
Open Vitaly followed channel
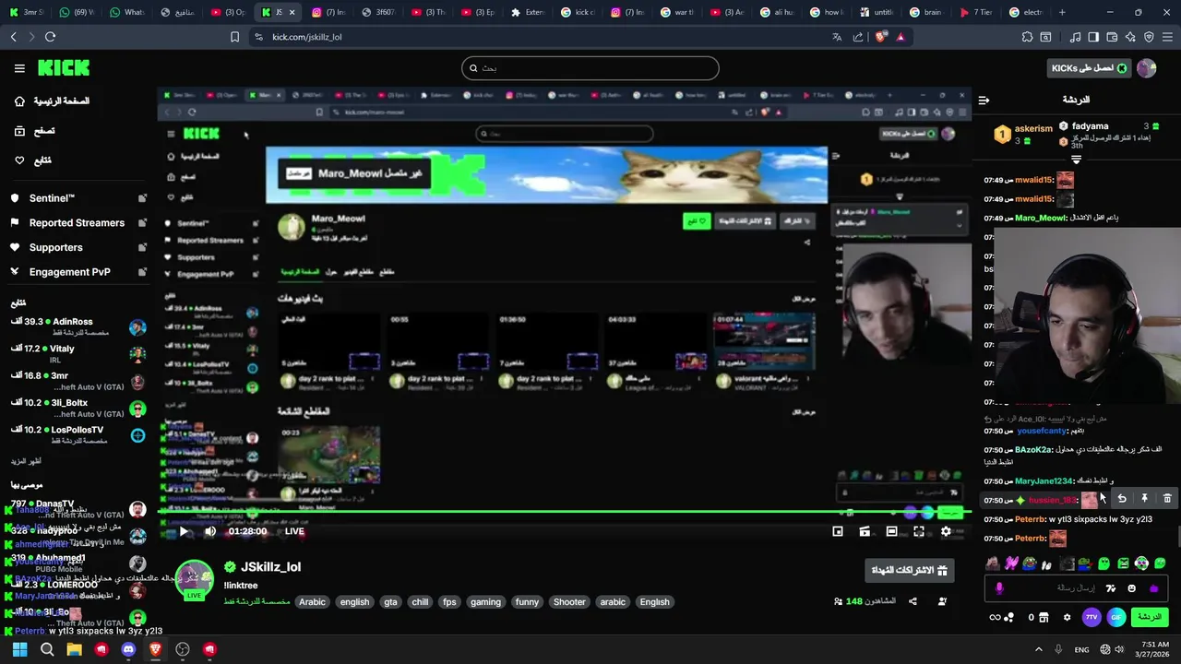pos(78,353)
